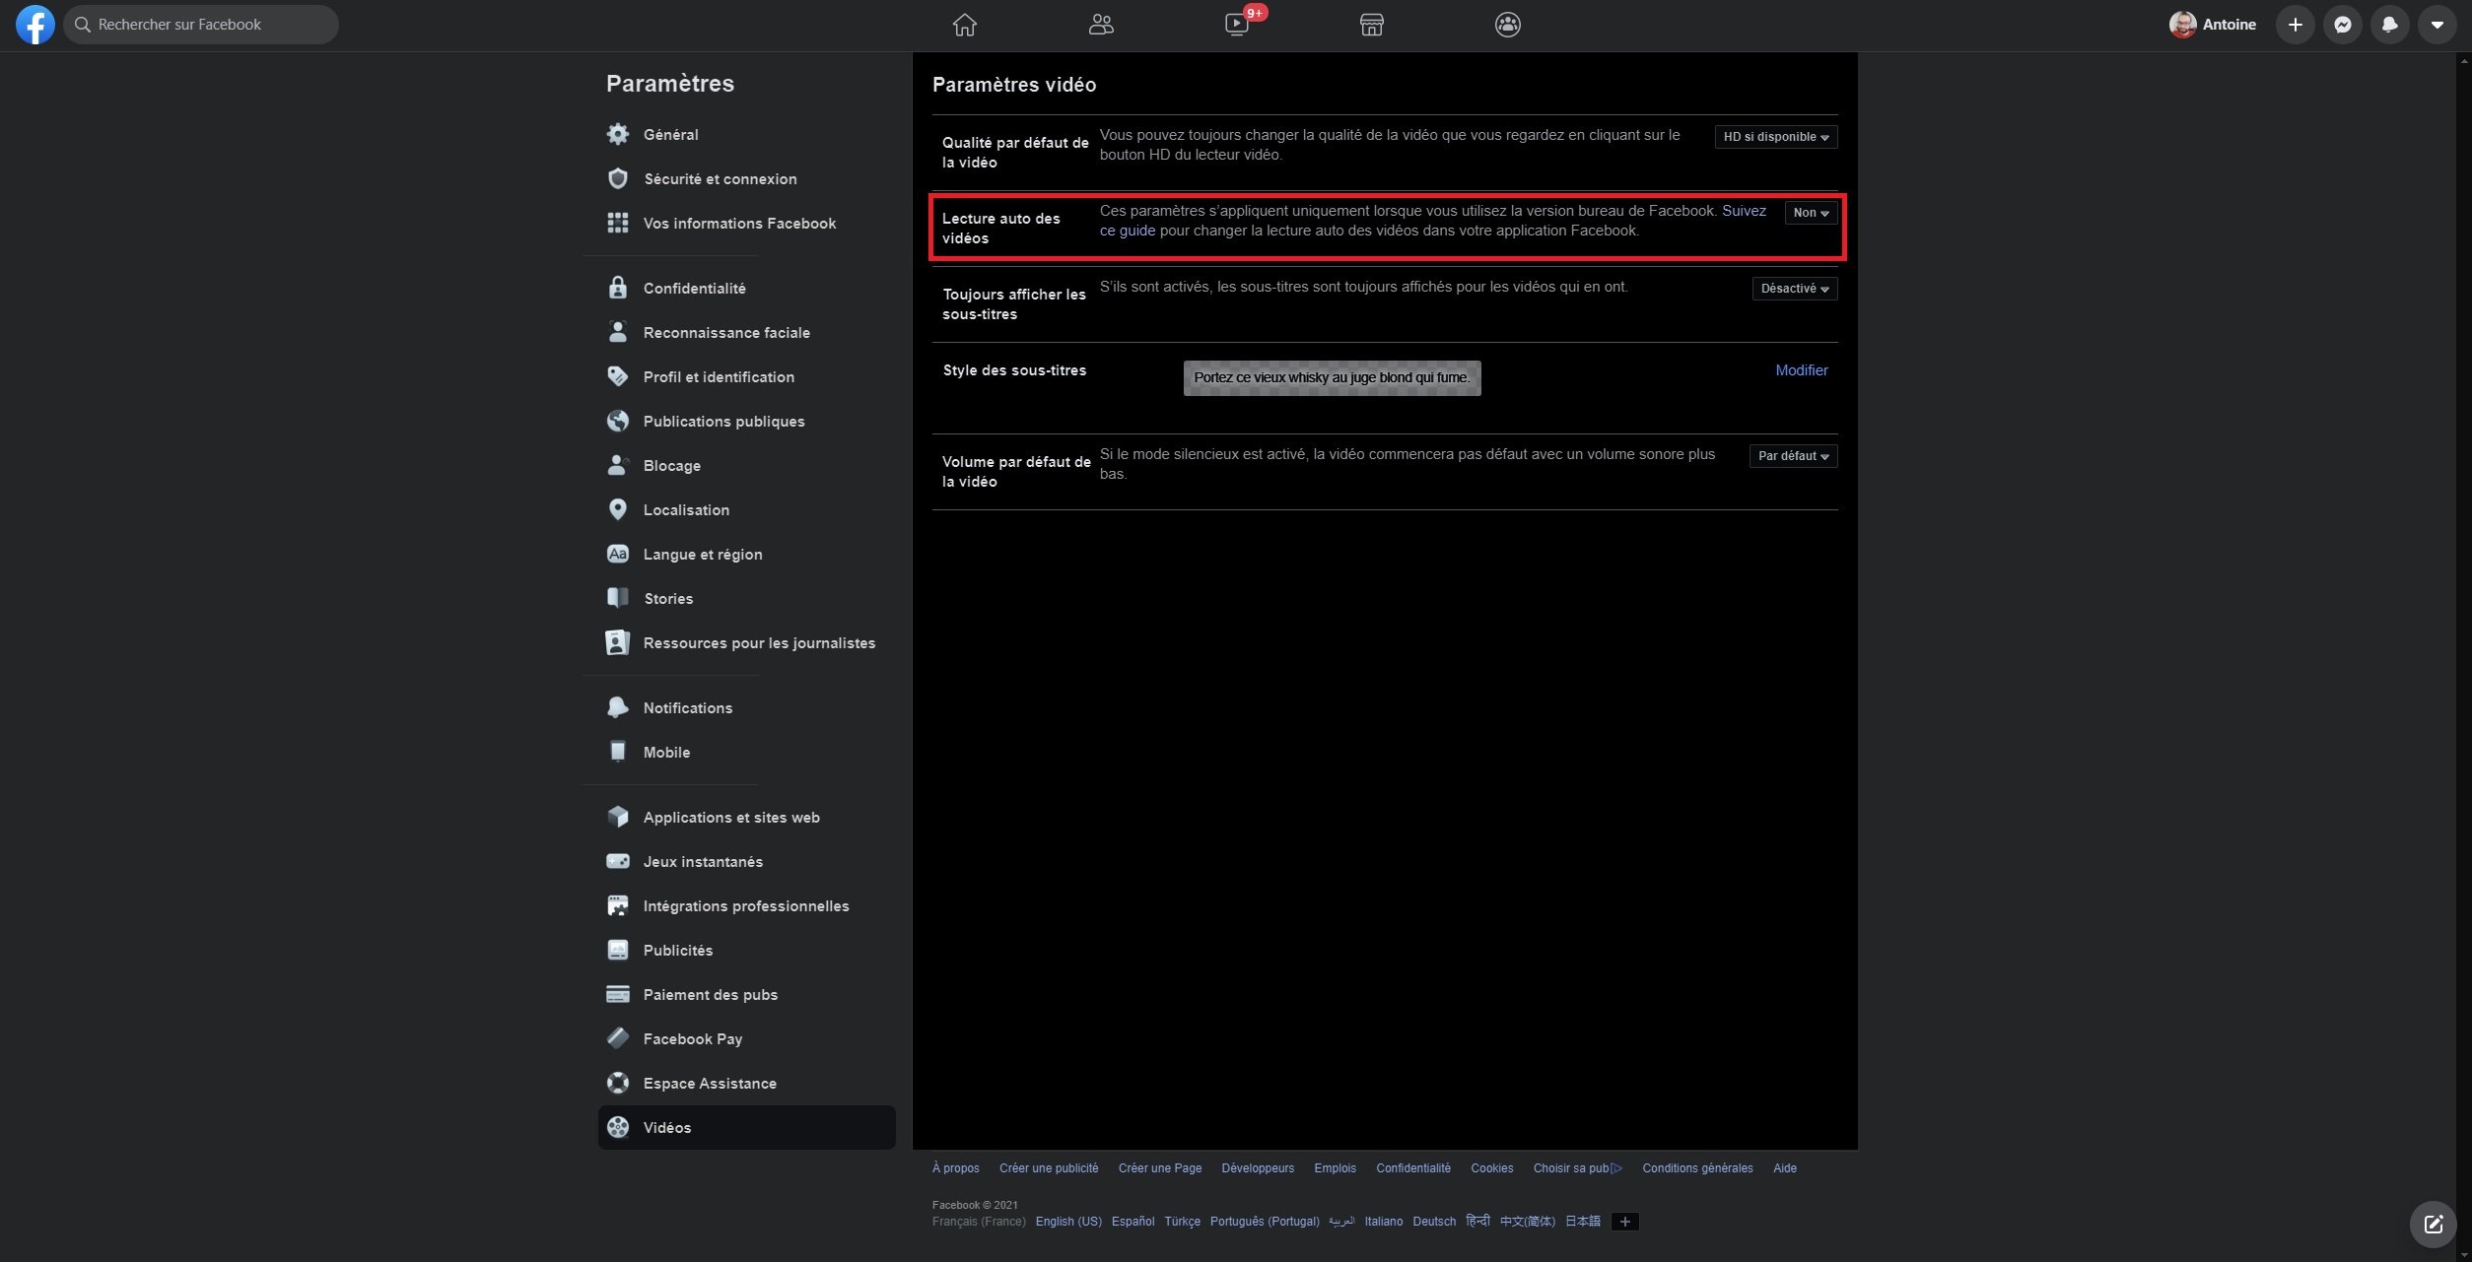Open the notifications bell icon
Viewport: 2472px width, 1262px height.
tap(2389, 25)
